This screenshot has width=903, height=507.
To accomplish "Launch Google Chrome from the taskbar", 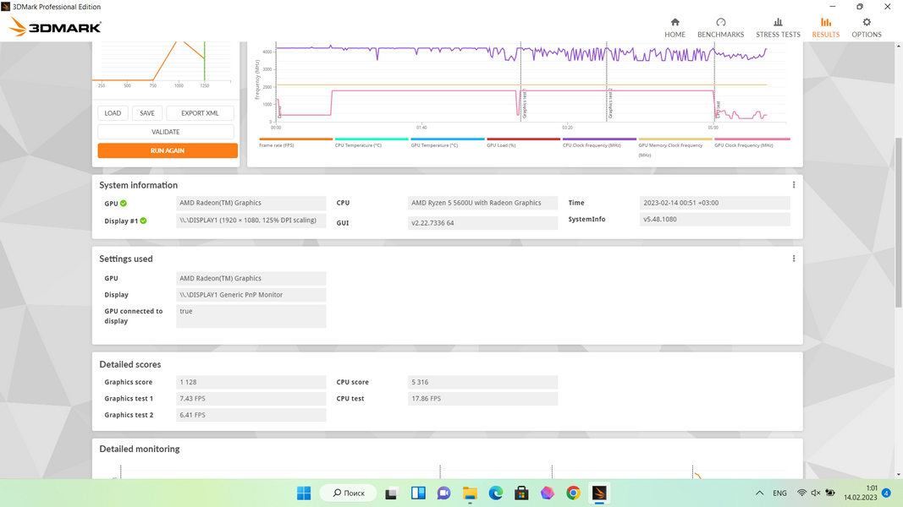I will click(x=573, y=493).
